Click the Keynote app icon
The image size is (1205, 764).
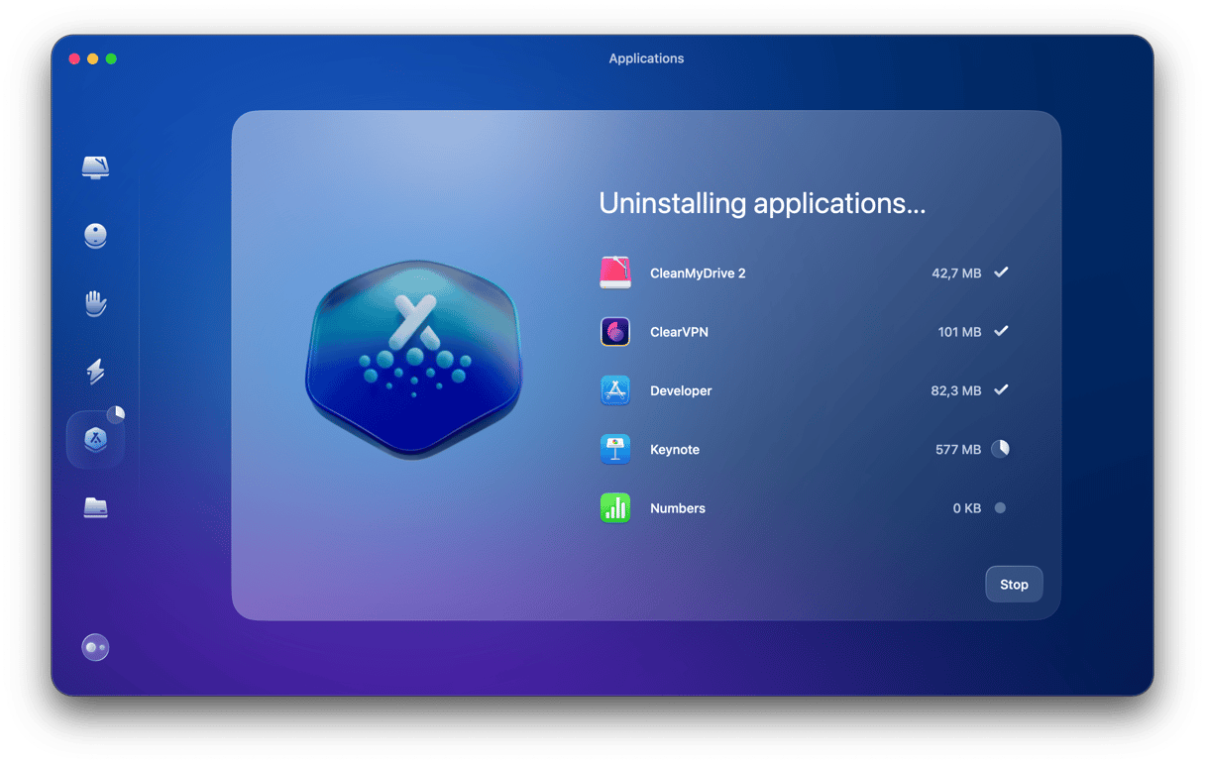click(x=615, y=449)
